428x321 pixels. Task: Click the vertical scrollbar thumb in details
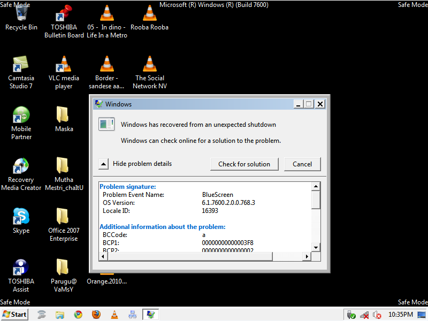316,200
